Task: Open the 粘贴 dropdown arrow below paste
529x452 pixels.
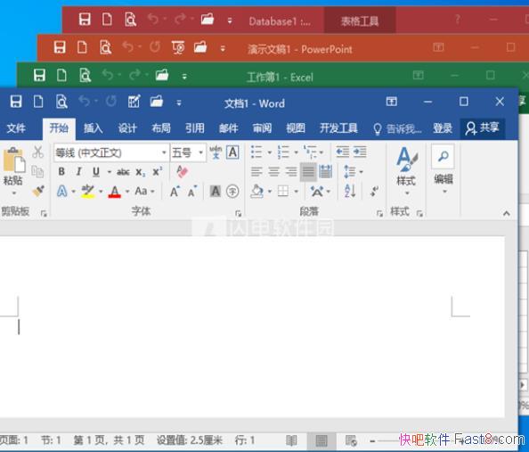Action: [x=14, y=193]
